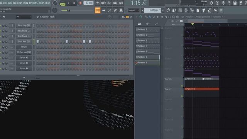Select Pattern 3 in the picker list

147,41
